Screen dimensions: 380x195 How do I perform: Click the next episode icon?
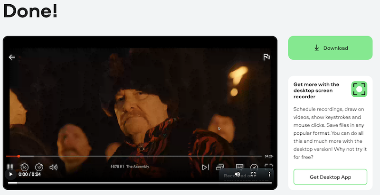click(205, 167)
